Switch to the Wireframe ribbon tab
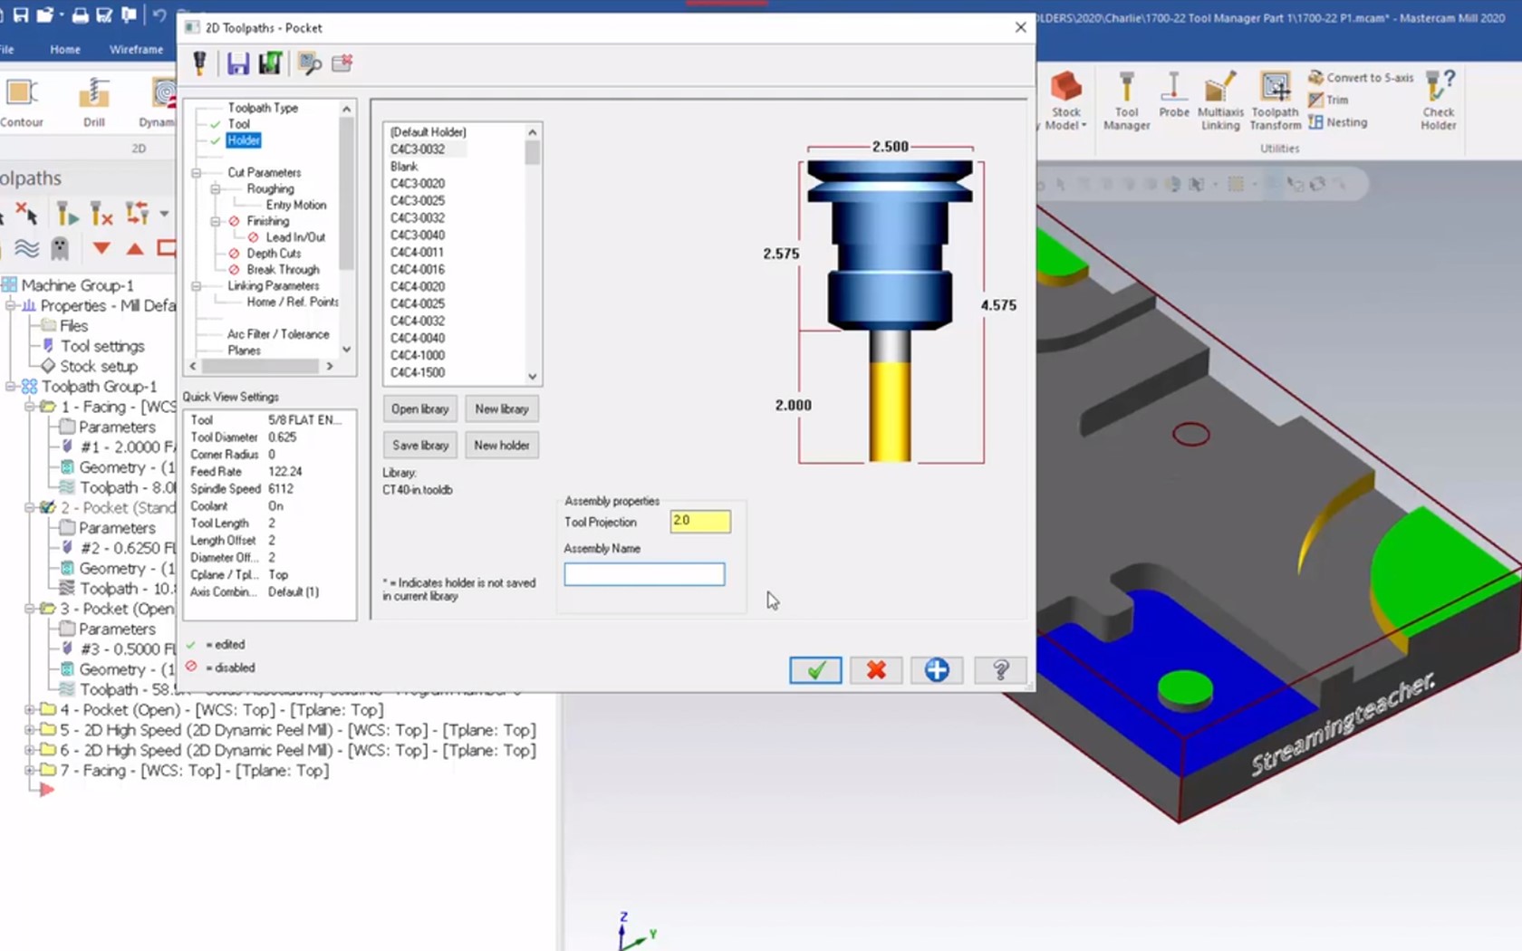 [x=136, y=50]
